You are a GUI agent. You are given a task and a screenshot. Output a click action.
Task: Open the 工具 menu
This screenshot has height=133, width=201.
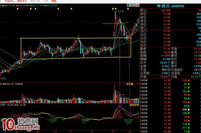tap(46, 1)
